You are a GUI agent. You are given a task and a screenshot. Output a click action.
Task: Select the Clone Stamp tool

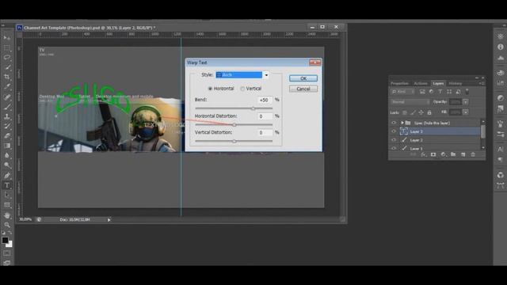7,116
